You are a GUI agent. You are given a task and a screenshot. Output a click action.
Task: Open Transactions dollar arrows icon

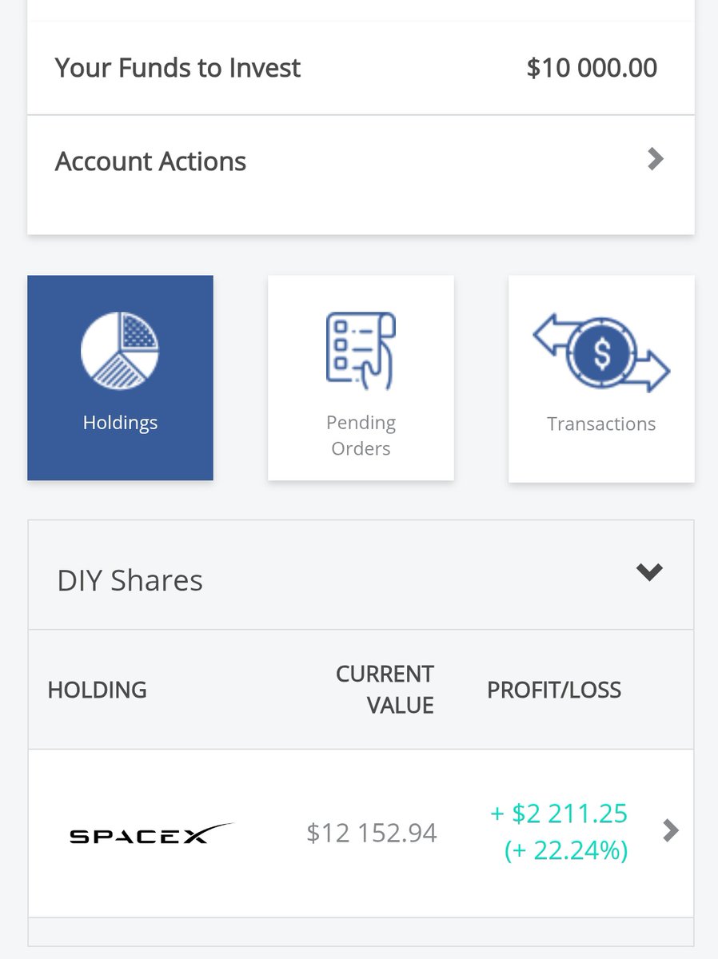[x=601, y=352]
